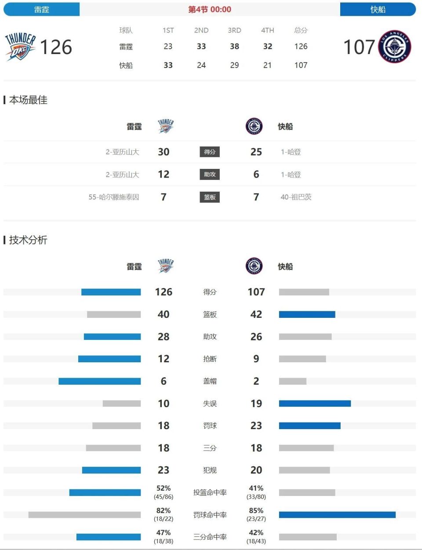Click the dark 篮板 badge in 本场最佳
Viewport: 422px width, 550px height.
click(210, 197)
